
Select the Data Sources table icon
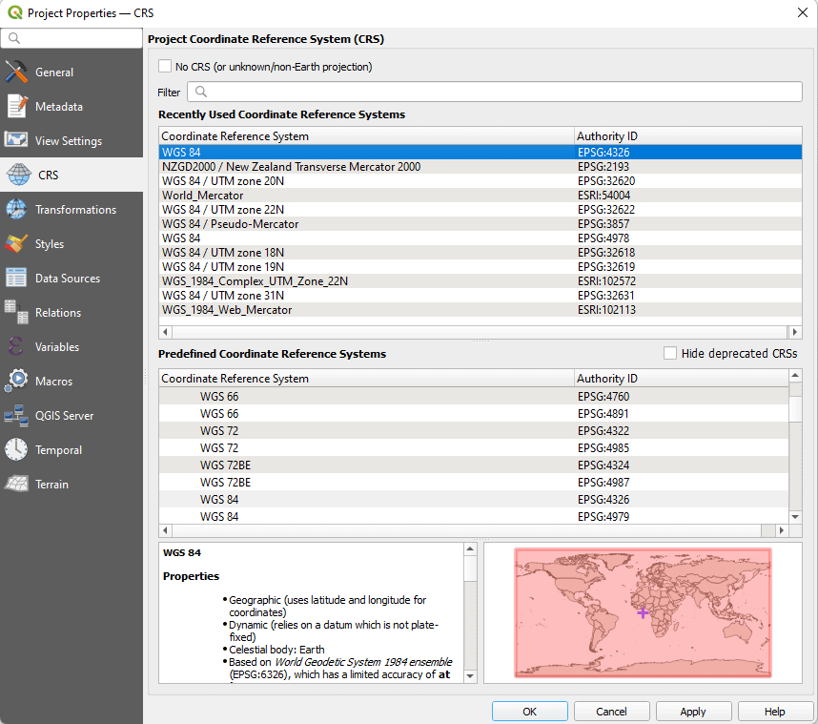tap(16, 279)
